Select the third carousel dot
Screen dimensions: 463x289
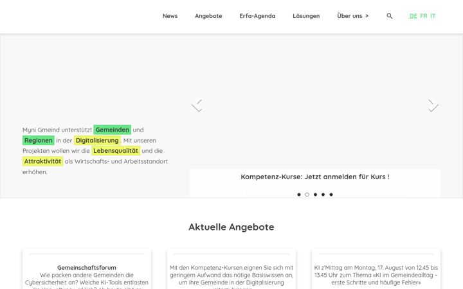(x=315, y=195)
